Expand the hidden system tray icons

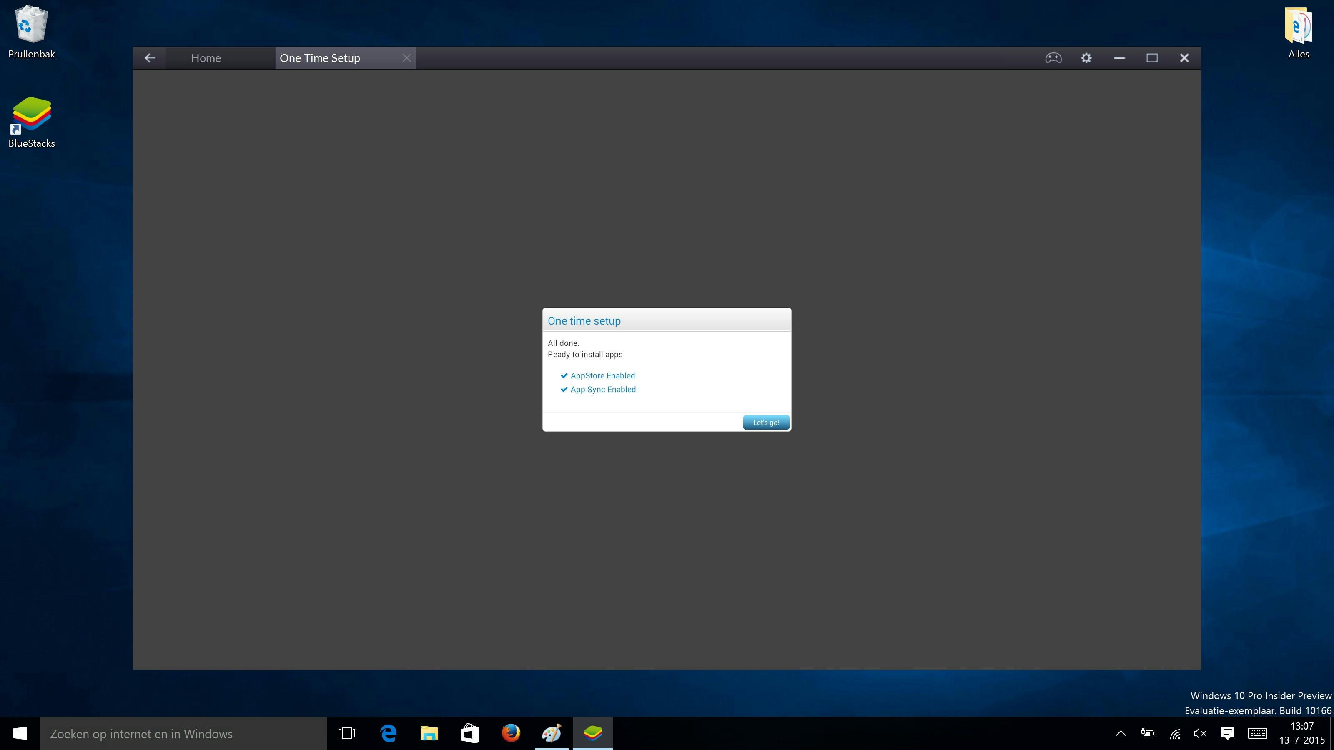click(x=1121, y=733)
